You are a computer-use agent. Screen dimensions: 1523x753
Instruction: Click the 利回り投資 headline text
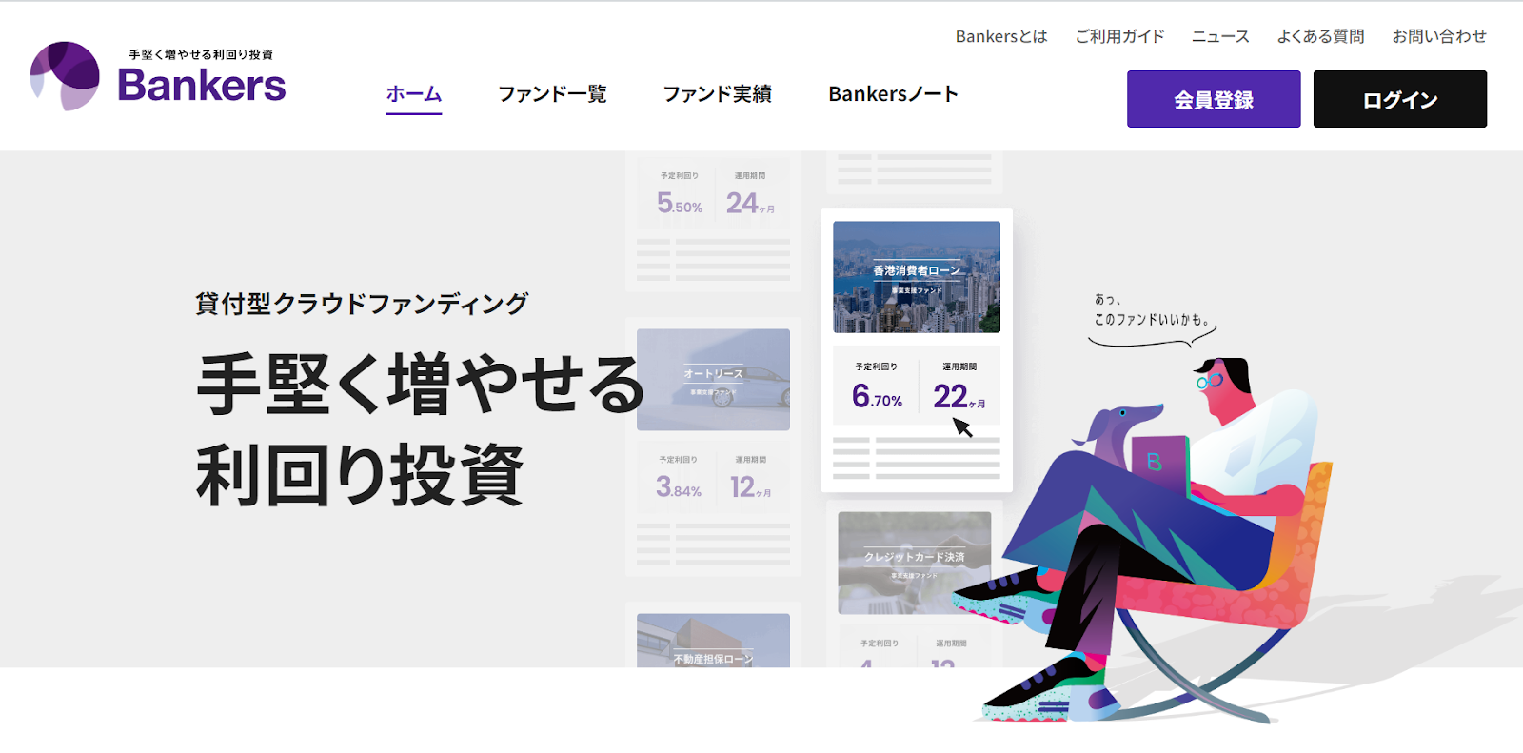tap(360, 475)
